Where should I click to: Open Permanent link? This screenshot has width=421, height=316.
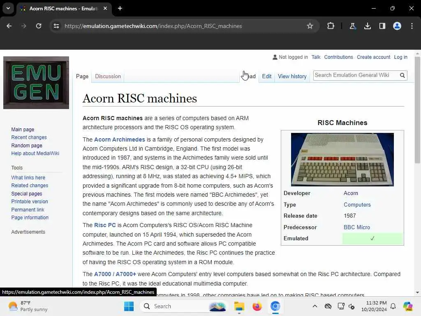pyautogui.click(x=28, y=209)
